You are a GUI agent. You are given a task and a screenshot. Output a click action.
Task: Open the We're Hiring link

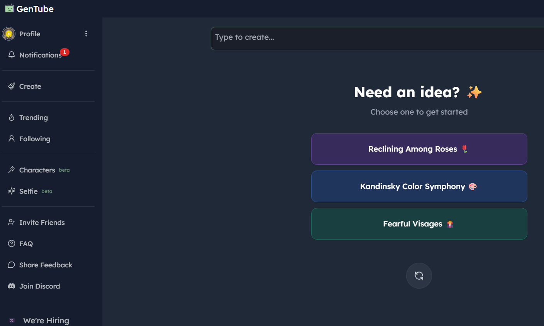pyautogui.click(x=46, y=321)
